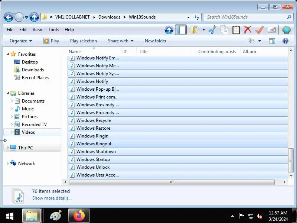
Task: Click the muted volume tray icon
Action: click(259, 216)
